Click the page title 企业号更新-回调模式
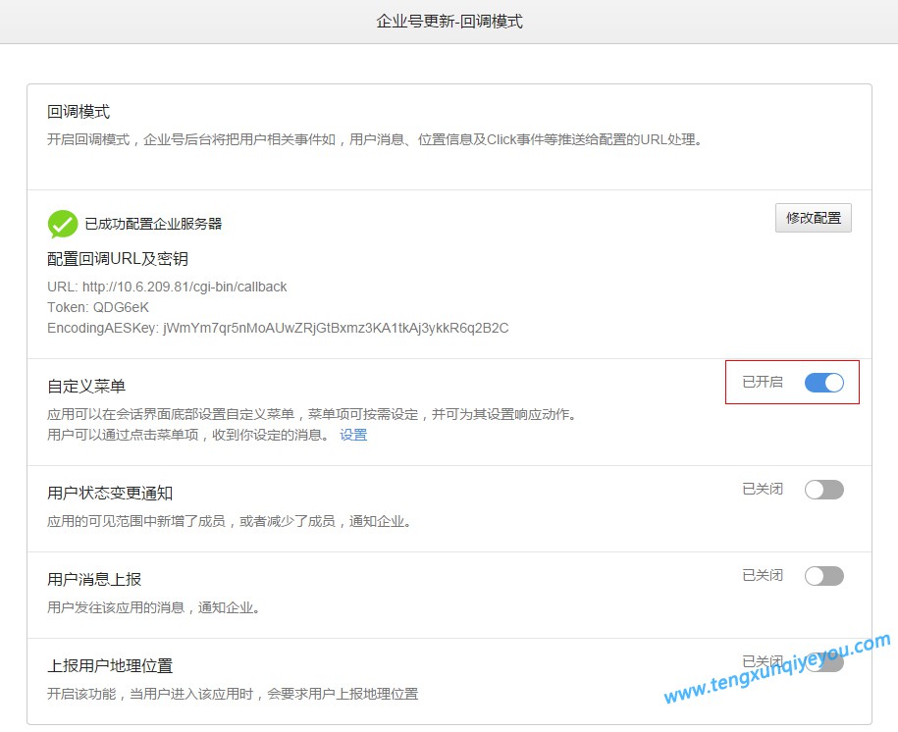This screenshot has width=898, height=732. [449, 22]
